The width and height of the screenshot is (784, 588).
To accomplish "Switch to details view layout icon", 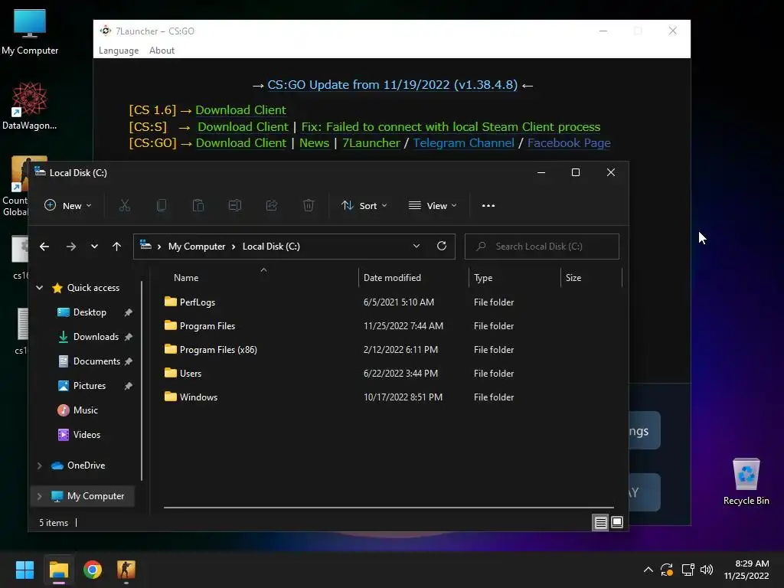I will 600,522.
